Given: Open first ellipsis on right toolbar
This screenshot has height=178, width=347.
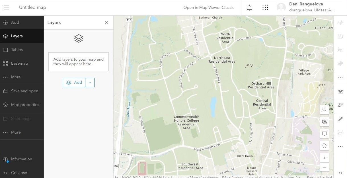Looking at the screenshot, I should [x=340, y=77].
